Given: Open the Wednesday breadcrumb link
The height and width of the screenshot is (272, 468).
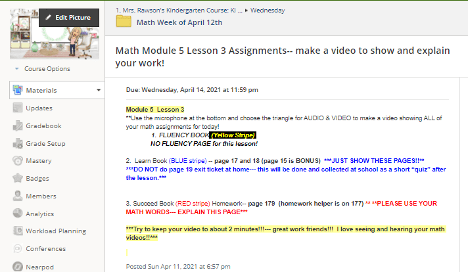Looking at the screenshot, I should coord(268,10).
